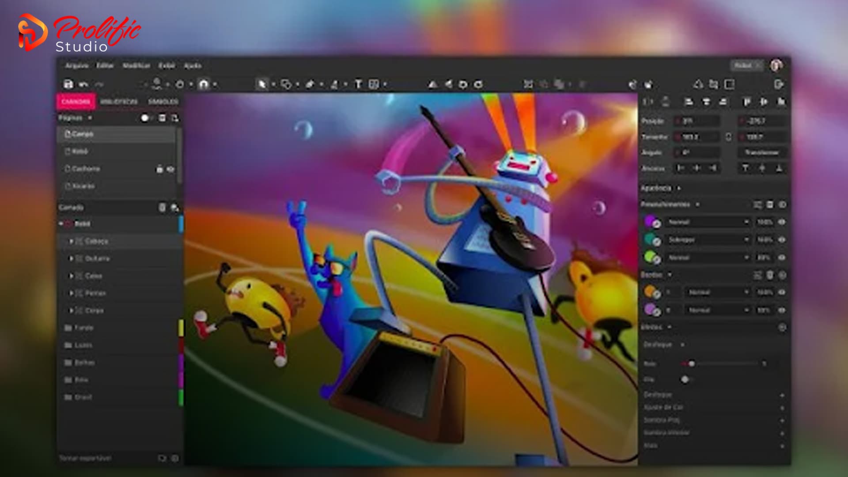Switch to the Símbolos tab
Screen dimensions: 848x477
click(x=163, y=101)
